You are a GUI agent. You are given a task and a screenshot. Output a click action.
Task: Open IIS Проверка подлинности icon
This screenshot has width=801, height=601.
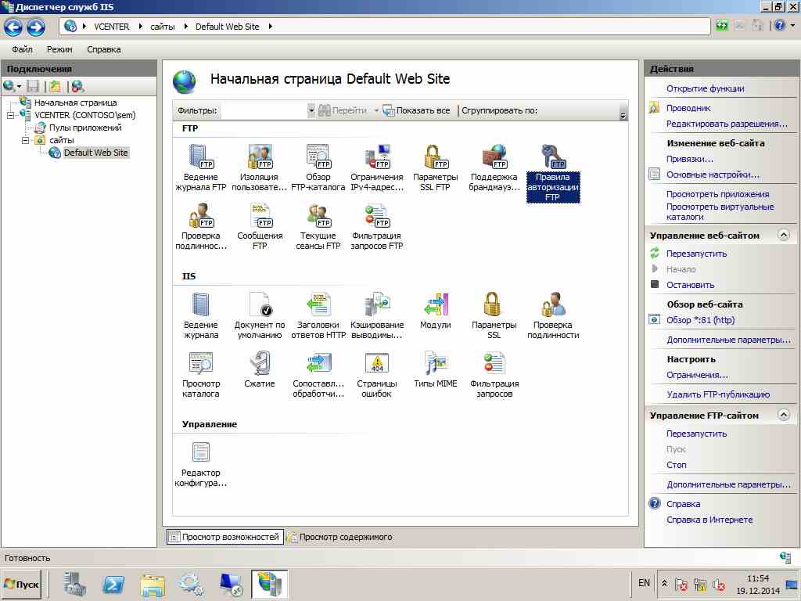pyautogui.click(x=553, y=315)
